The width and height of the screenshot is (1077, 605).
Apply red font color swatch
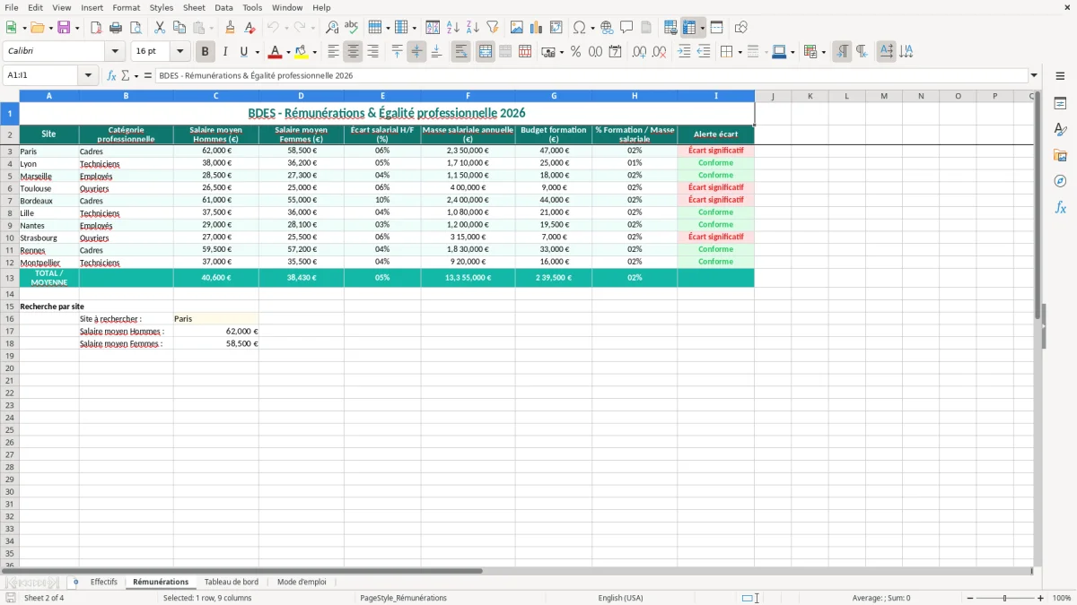click(x=276, y=52)
